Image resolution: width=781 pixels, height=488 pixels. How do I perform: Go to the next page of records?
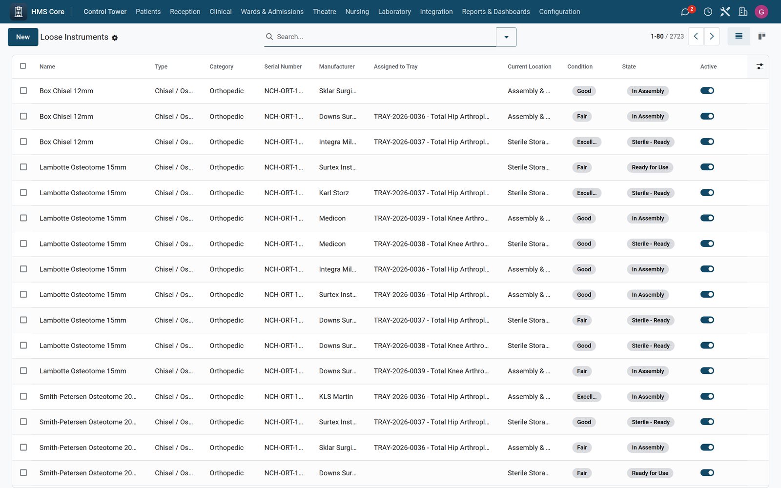[712, 36]
